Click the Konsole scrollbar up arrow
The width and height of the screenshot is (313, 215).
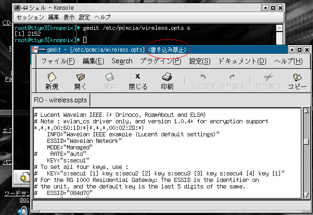(280, 28)
